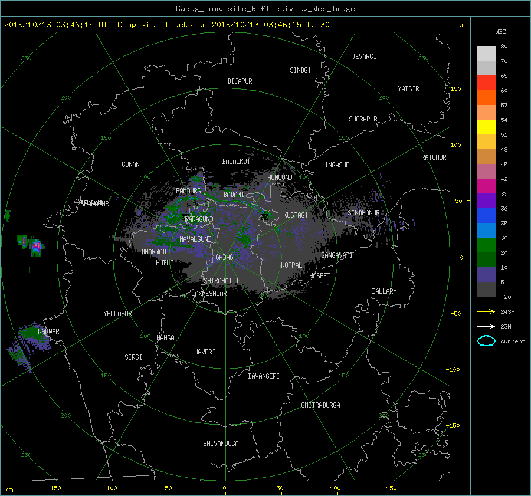Click the KUSTAGI city label
The width and height of the screenshot is (531, 496).
[x=296, y=215]
